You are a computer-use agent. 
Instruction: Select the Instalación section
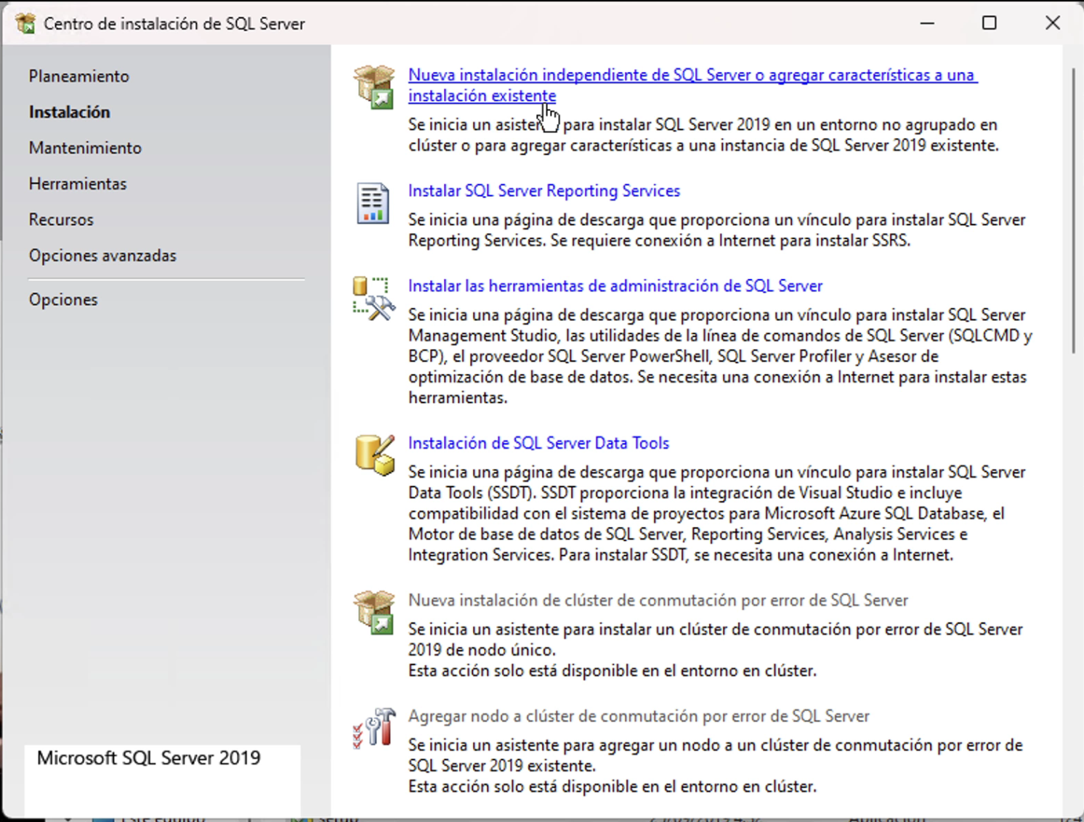70,112
